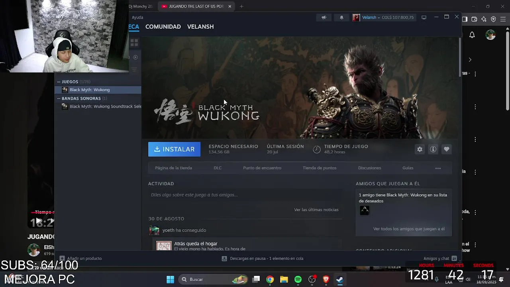The height and width of the screenshot is (287, 510).
Task: Open Punto de encuentro tab
Action: click(262, 168)
